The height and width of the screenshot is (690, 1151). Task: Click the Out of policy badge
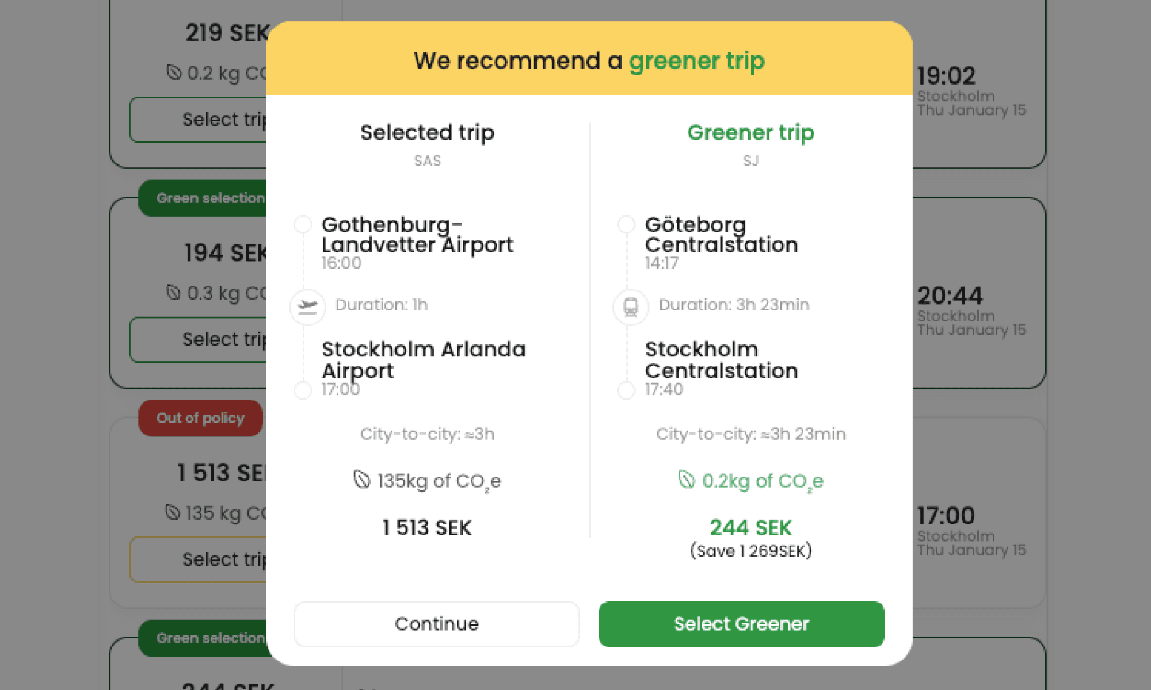pyautogui.click(x=200, y=418)
